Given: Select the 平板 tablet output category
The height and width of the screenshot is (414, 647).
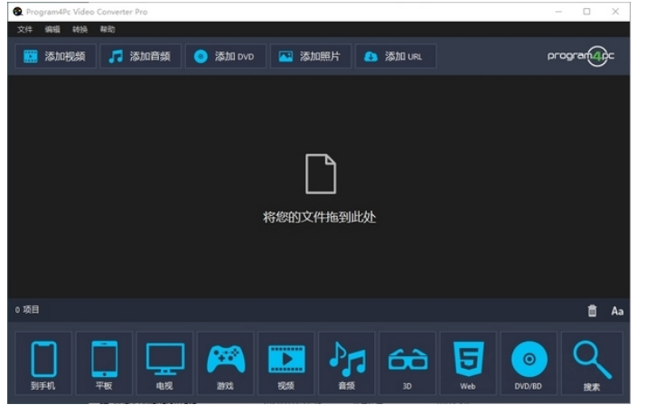Looking at the screenshot, I should [x=104, y=363].
